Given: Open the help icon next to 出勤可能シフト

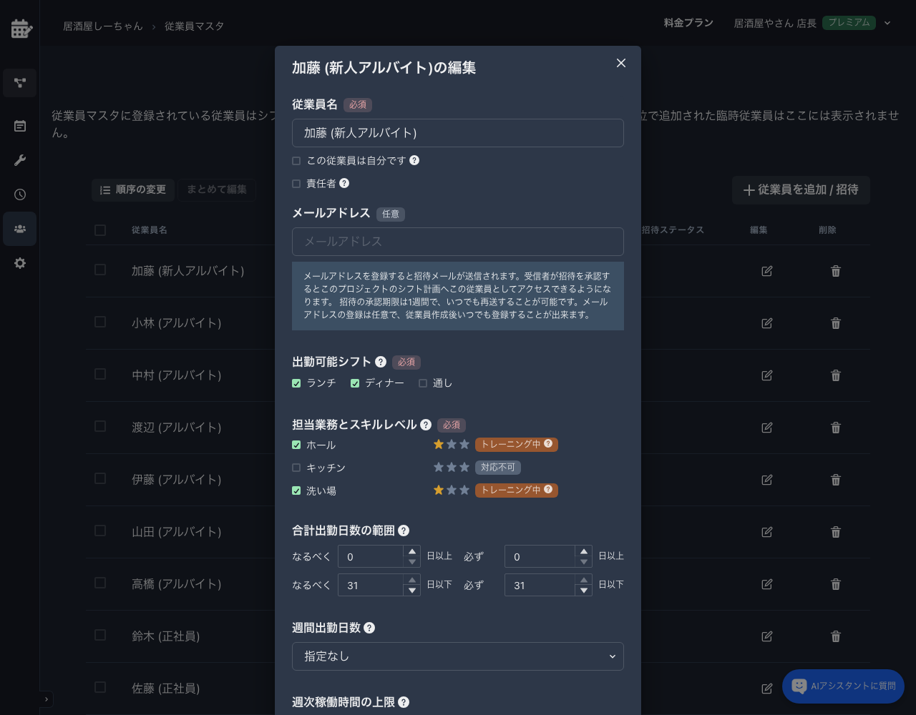Looking at the screenshot, I should (x=380, y=362).
